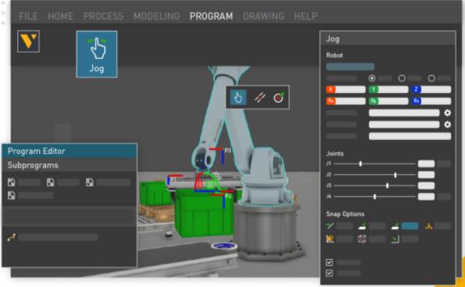Image resolution: width=465 pixels, height=287 pixels.
Task: Open the upper gear settings icon in the Jog panel
Action: (x=447, y=113)
